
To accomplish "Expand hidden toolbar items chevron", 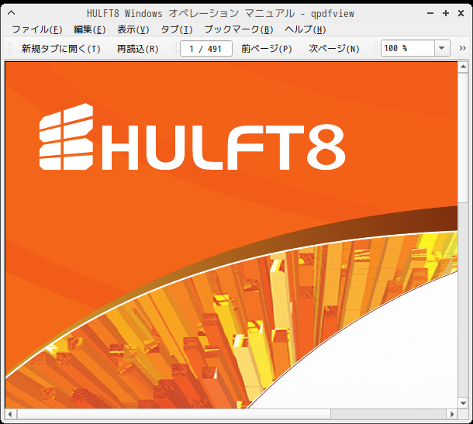I will click(x=462, y=48).
